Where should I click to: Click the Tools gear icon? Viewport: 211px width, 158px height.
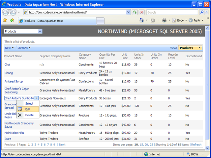point(191,20)
